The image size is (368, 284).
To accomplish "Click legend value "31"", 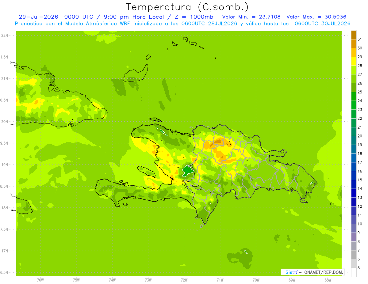I will click(360, 39).
